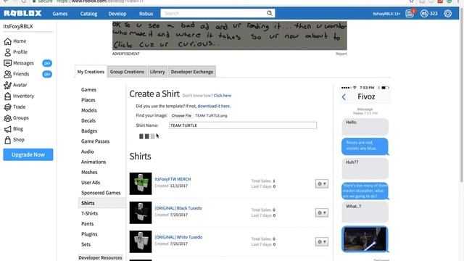The width and height of the screenshot is (464, 261).
Task: Open [ORIGINAL] Black Tuxedo link
Action: pos(178,208)
